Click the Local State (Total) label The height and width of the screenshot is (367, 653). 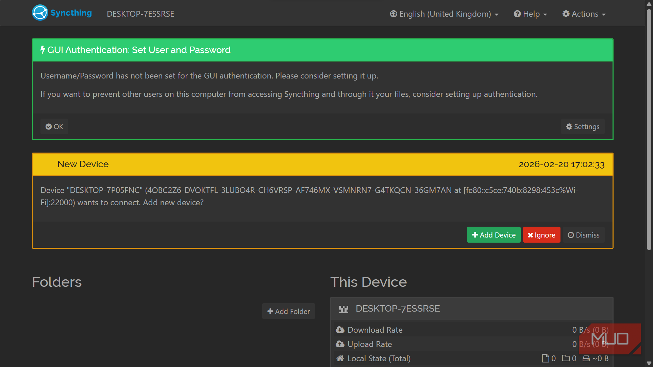tap(379, 358)
